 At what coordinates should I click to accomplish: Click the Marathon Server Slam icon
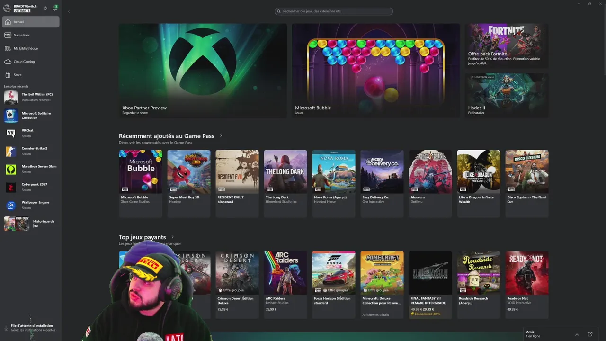pyautogui.click(x=11, y=169)
